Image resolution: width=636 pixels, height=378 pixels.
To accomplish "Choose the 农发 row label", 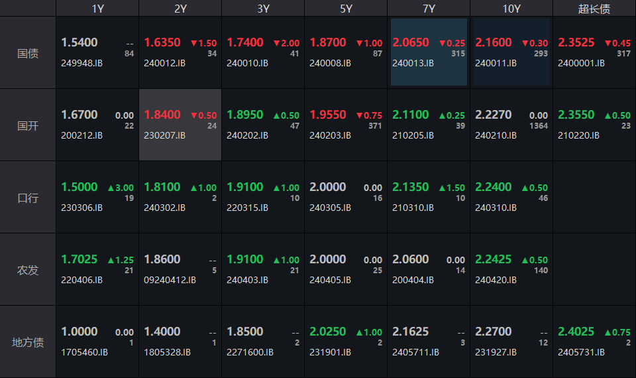I will 28,270.
